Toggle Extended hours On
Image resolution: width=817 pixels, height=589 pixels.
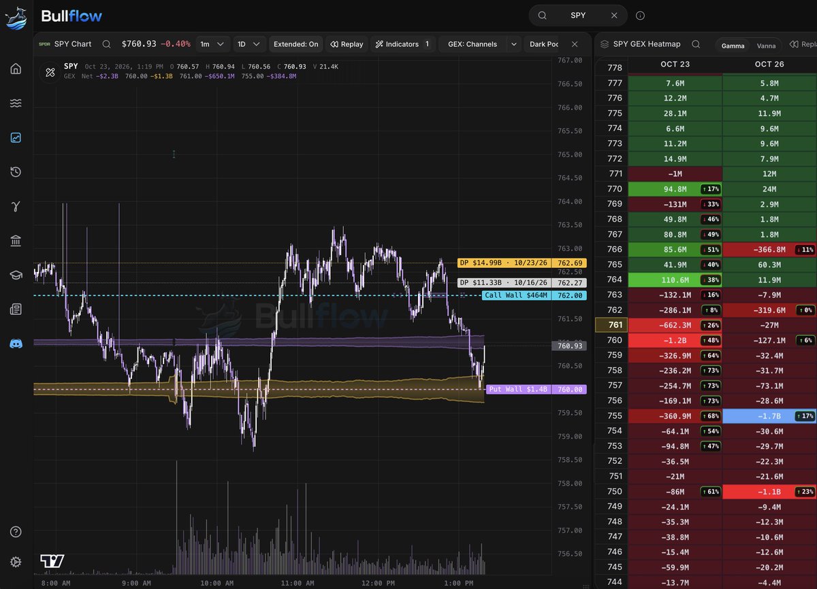pyautogui.click(x=295, y=44)
